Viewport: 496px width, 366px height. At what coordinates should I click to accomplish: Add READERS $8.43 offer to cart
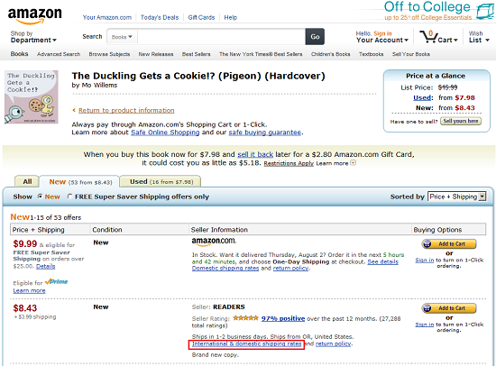pyautogui.click(x=449, y=308)
